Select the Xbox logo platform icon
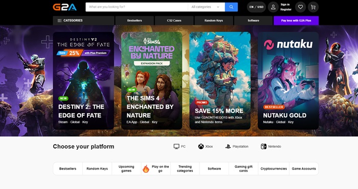The width and height of the screenshot is (358, 189). [x=201, y=147]
